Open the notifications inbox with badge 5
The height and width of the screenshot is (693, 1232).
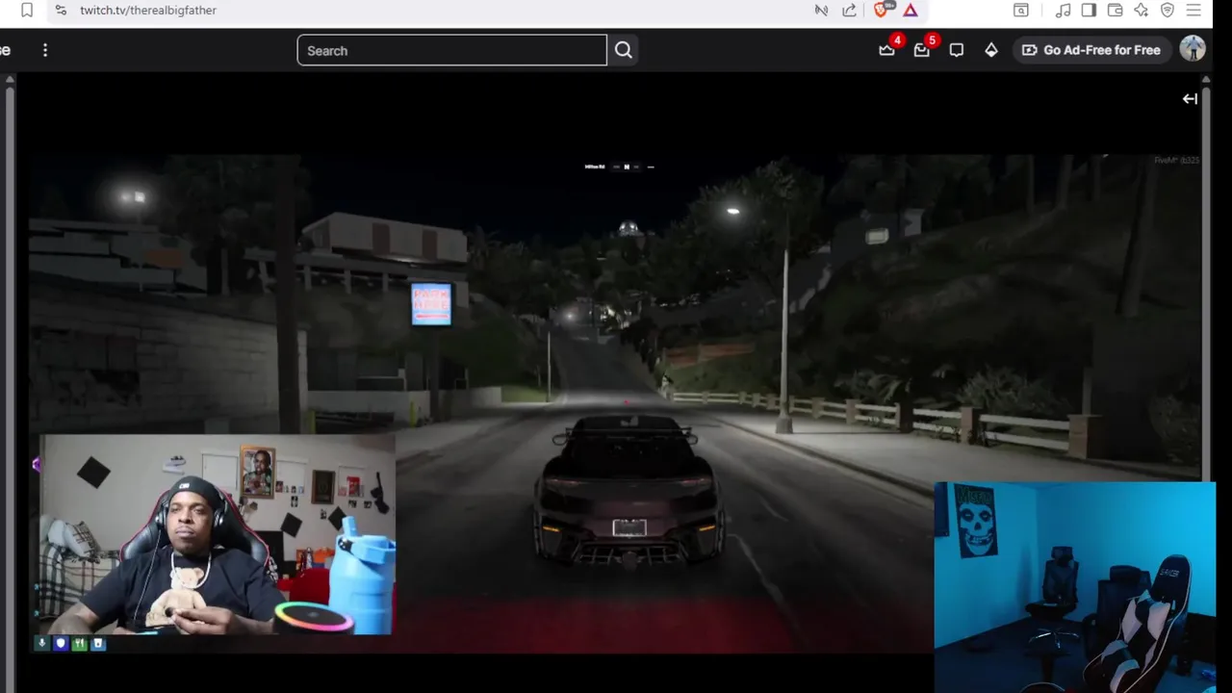pyautogui.click(x=922, y=50)
